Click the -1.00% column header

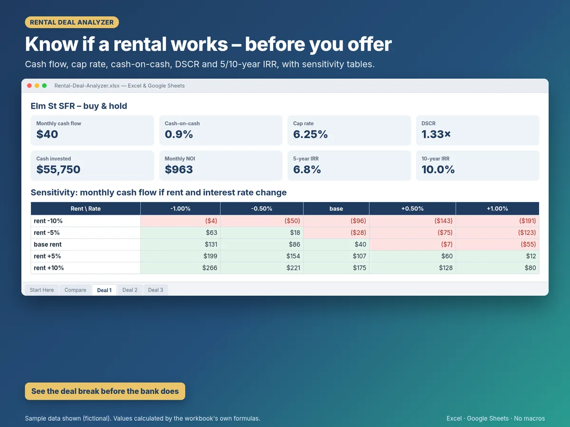coord(180,209)
